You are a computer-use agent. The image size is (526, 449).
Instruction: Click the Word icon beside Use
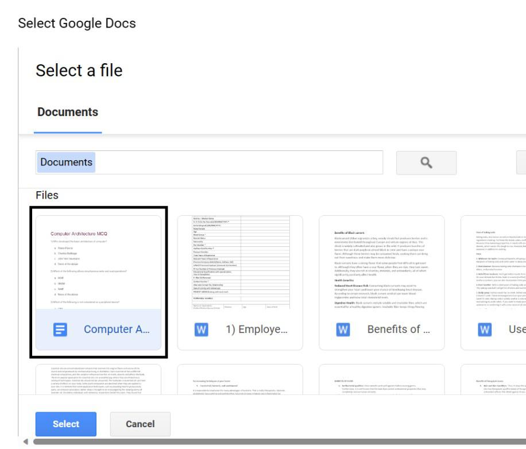click(485, 330)
